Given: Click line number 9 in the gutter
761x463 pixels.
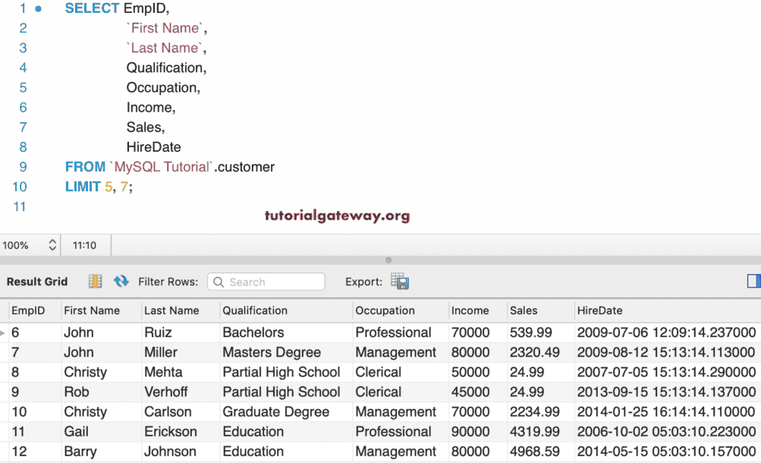Looking at the screenshot, I should pos(22,167).
